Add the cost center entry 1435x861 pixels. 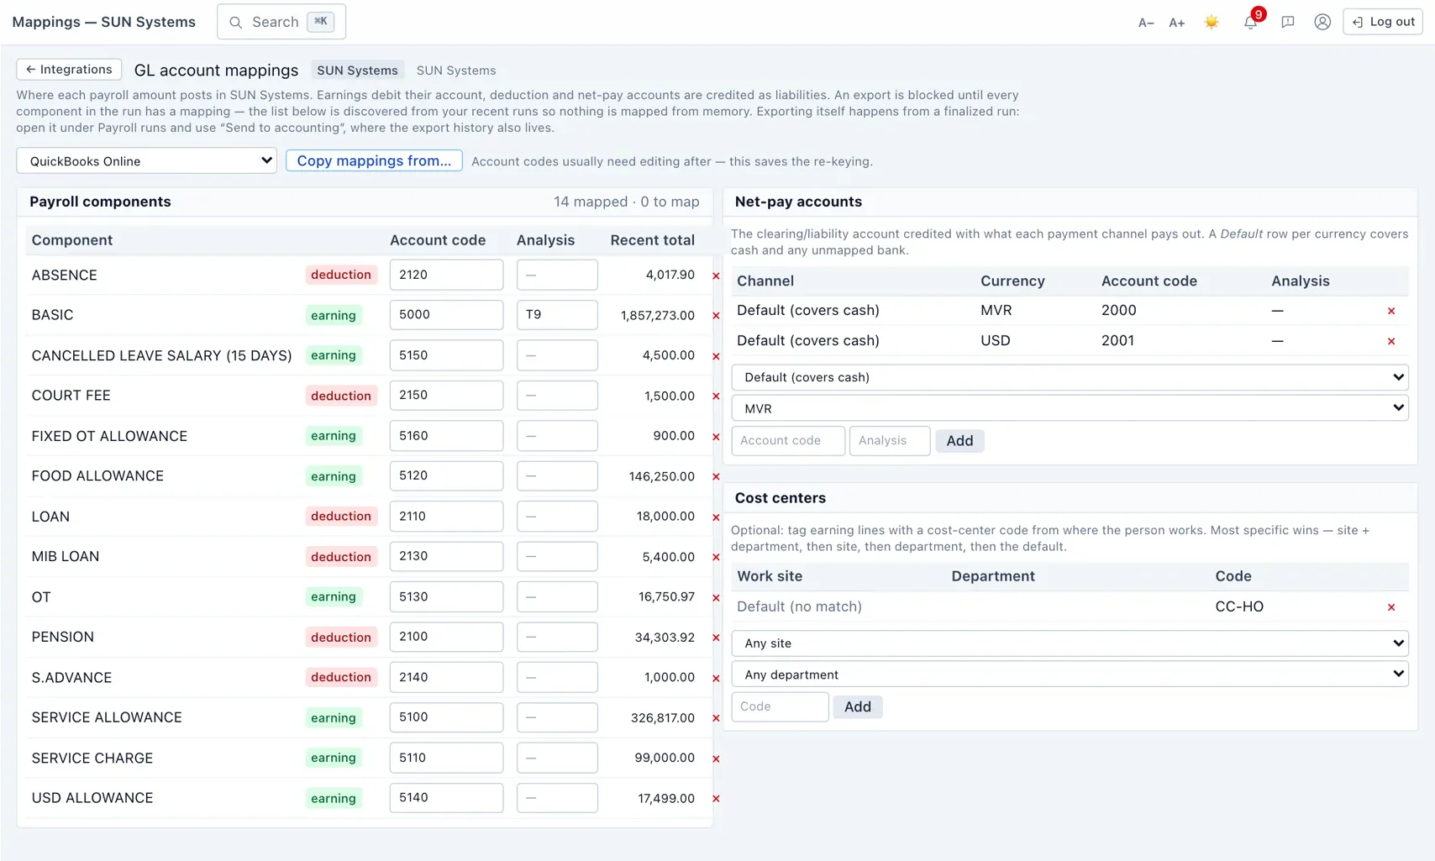857,707
